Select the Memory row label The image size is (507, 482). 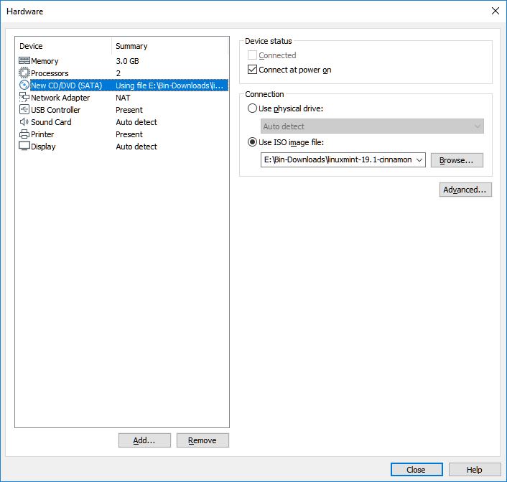coord(45,61)
